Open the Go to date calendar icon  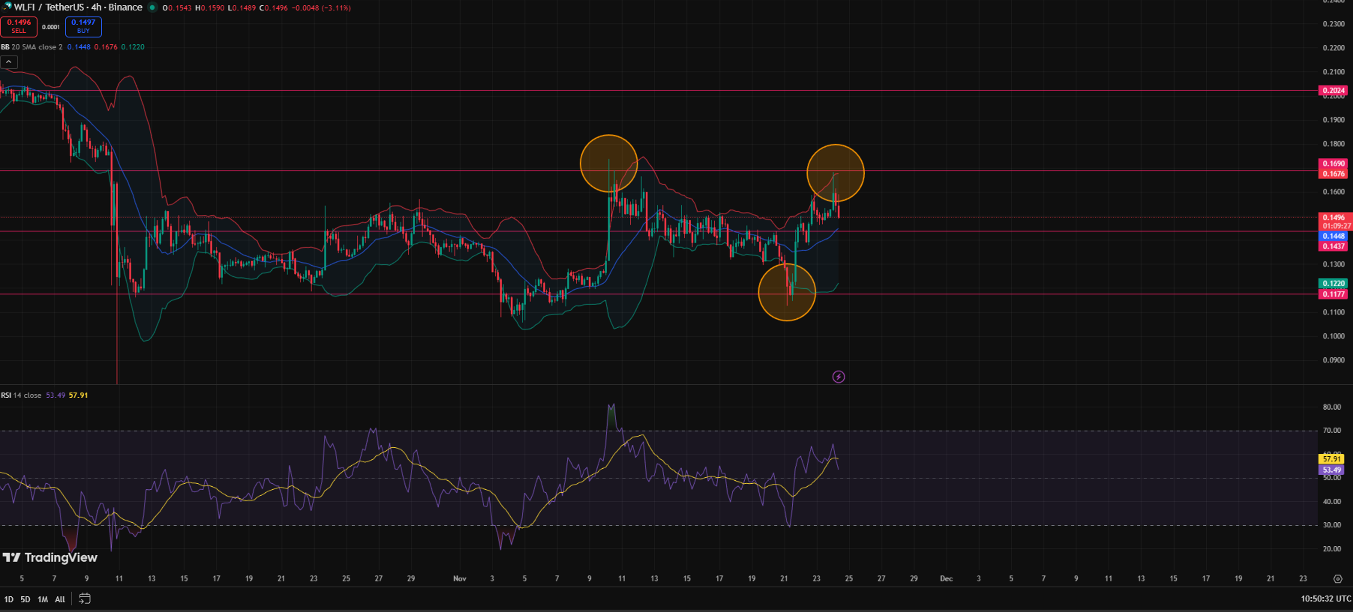(85, 599)
